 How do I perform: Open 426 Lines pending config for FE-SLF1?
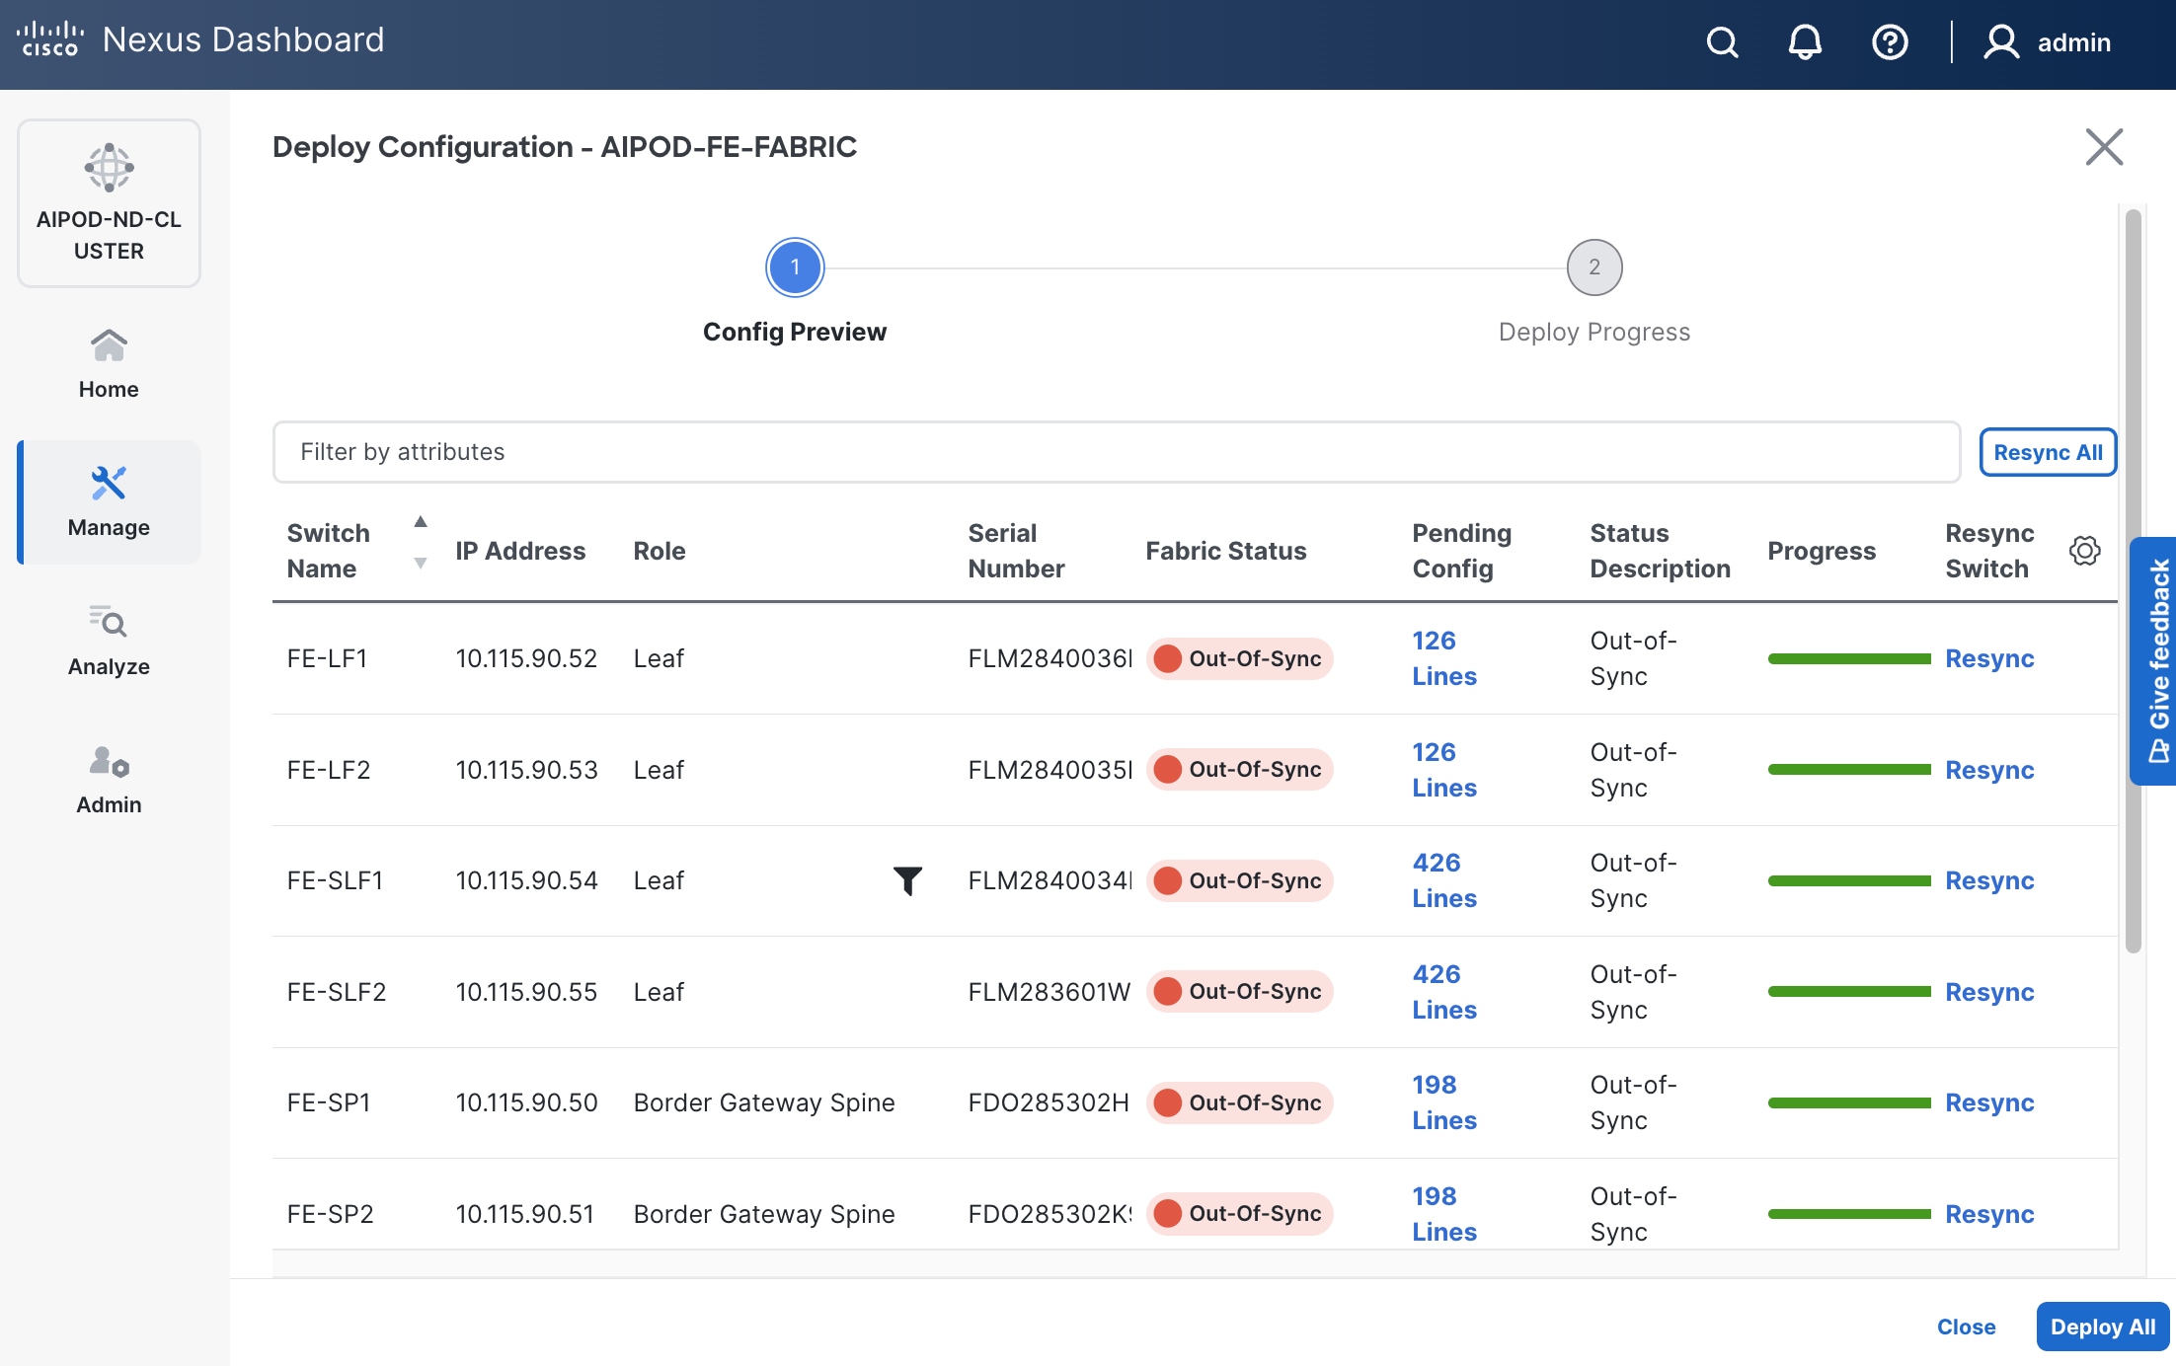[1444, 879]
